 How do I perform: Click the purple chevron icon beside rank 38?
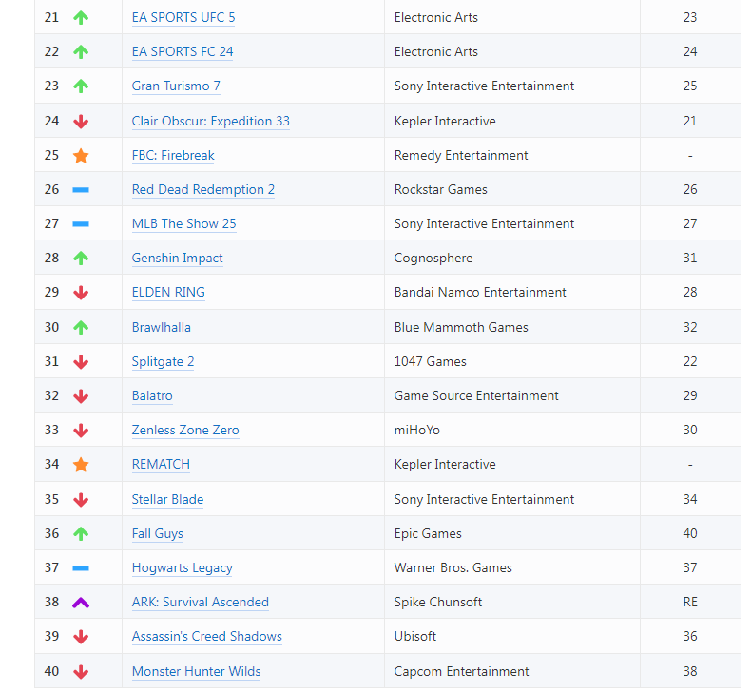tap(81, 603)
